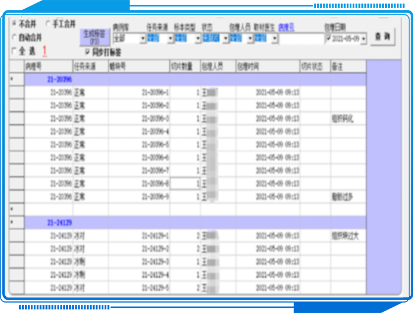Toggle the 包埋日期 date filter checkbox
Screen dimensions: 413x313
tap(329, 38)
